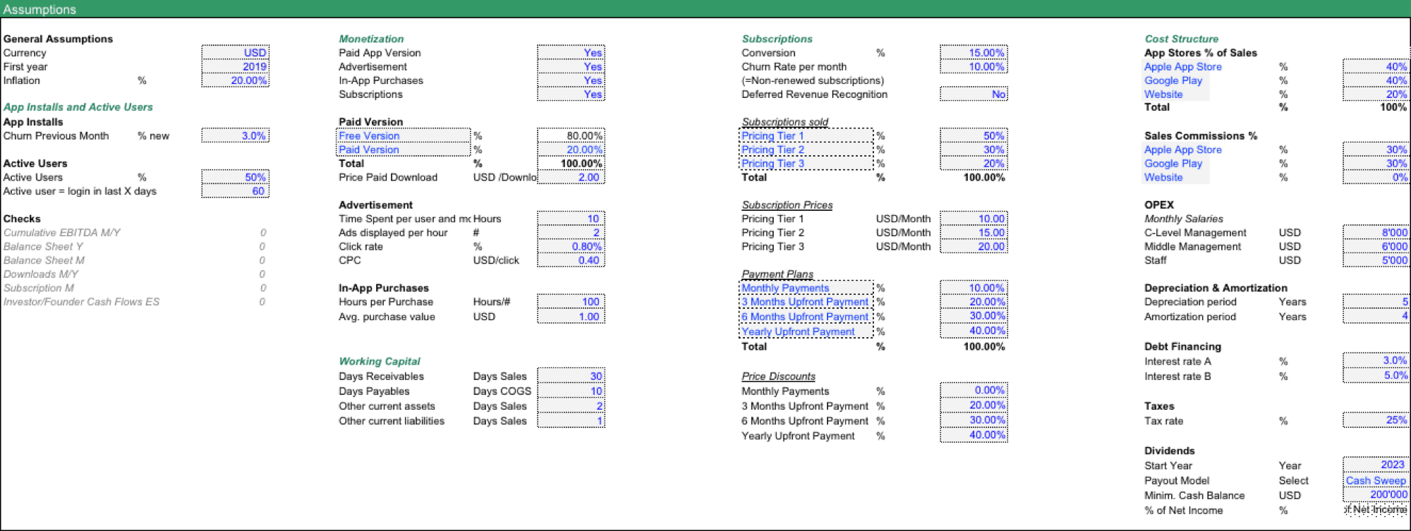
Task: Click the Paid Version label cell
Action: 403,149
